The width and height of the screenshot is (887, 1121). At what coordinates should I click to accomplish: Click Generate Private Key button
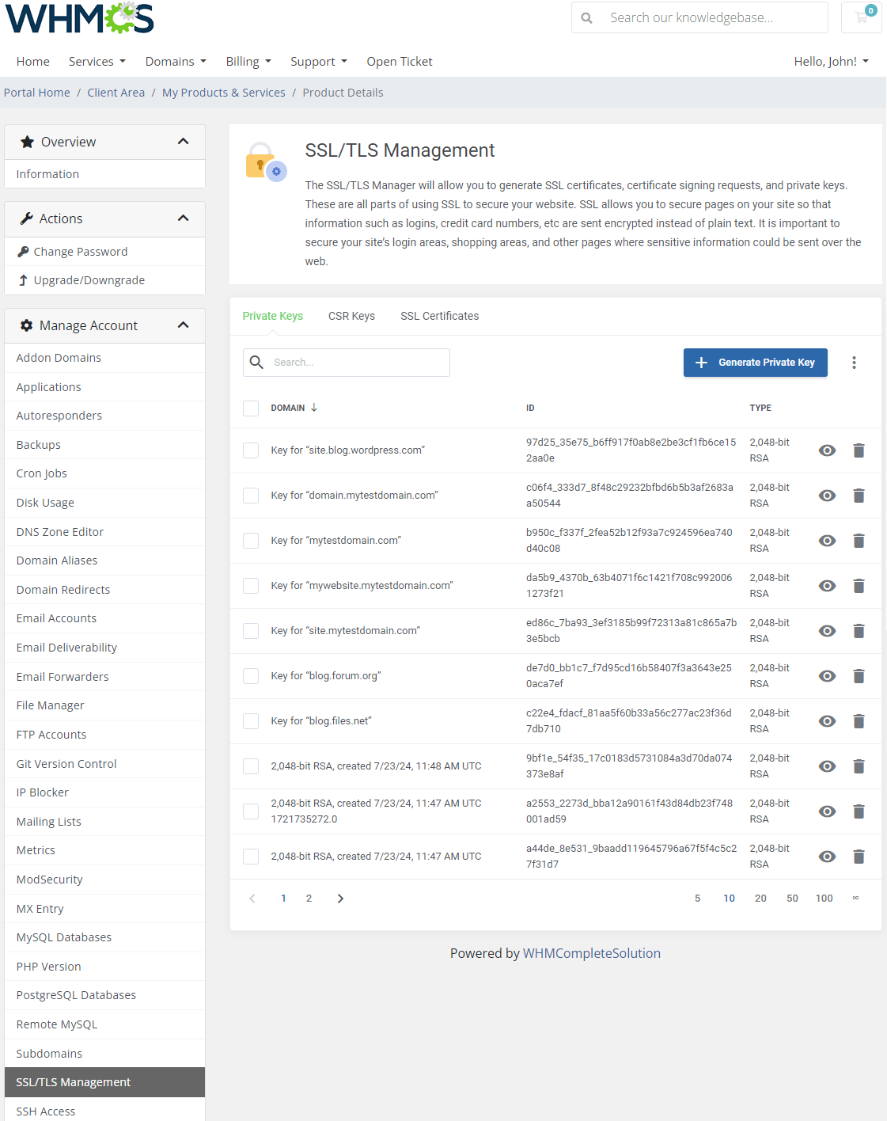(x=756, y=363)
